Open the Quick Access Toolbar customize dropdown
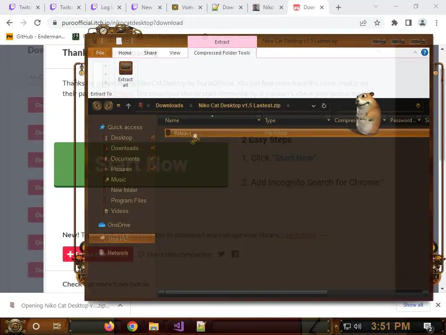Viewport: 446px width, 335px height. [x=127, y=41]
